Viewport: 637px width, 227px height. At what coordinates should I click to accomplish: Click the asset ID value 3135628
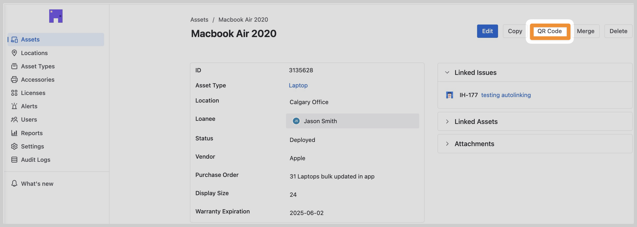pos(301,70)
